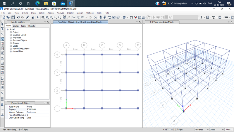Open the All Stories dropdown

pyautogui.click(x=202, y=130)
